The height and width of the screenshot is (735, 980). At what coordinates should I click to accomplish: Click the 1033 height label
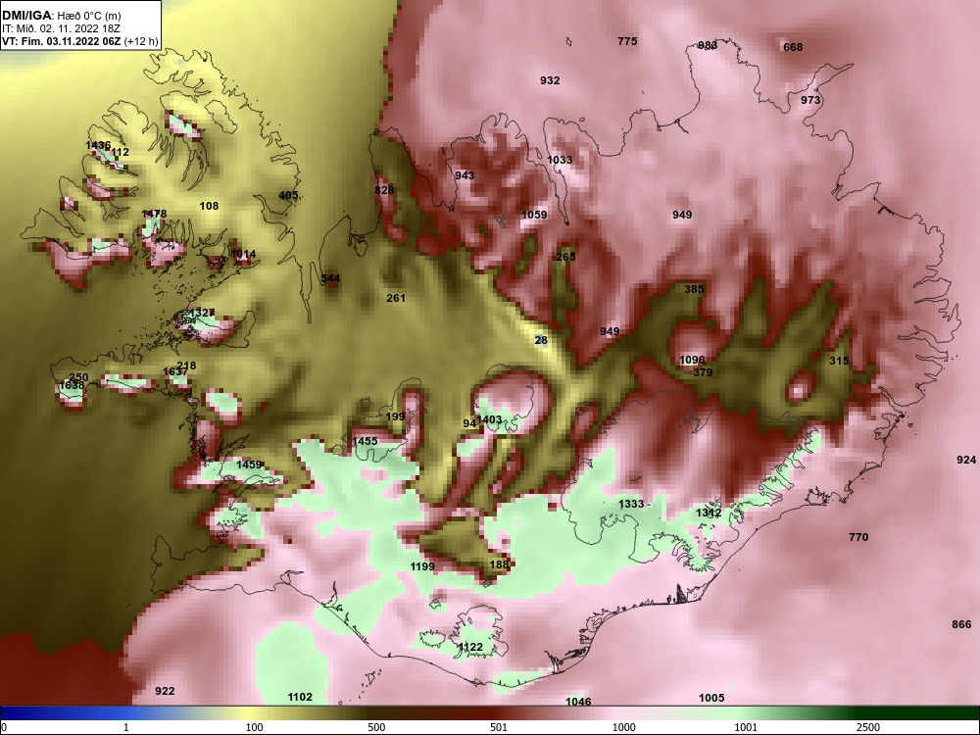pyautogui.click(x=560, y=160)
